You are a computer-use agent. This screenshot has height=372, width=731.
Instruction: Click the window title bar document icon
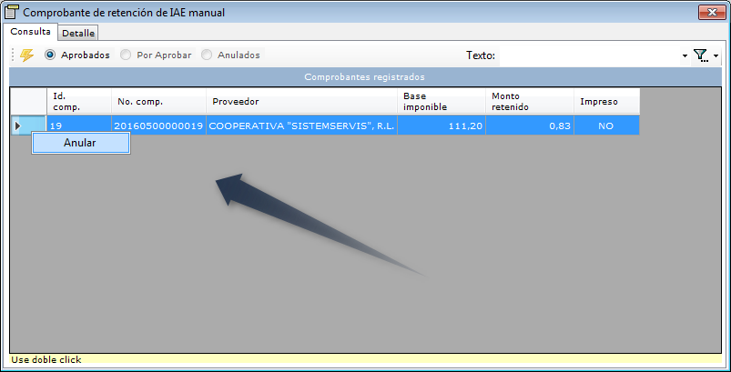[11, 12]
